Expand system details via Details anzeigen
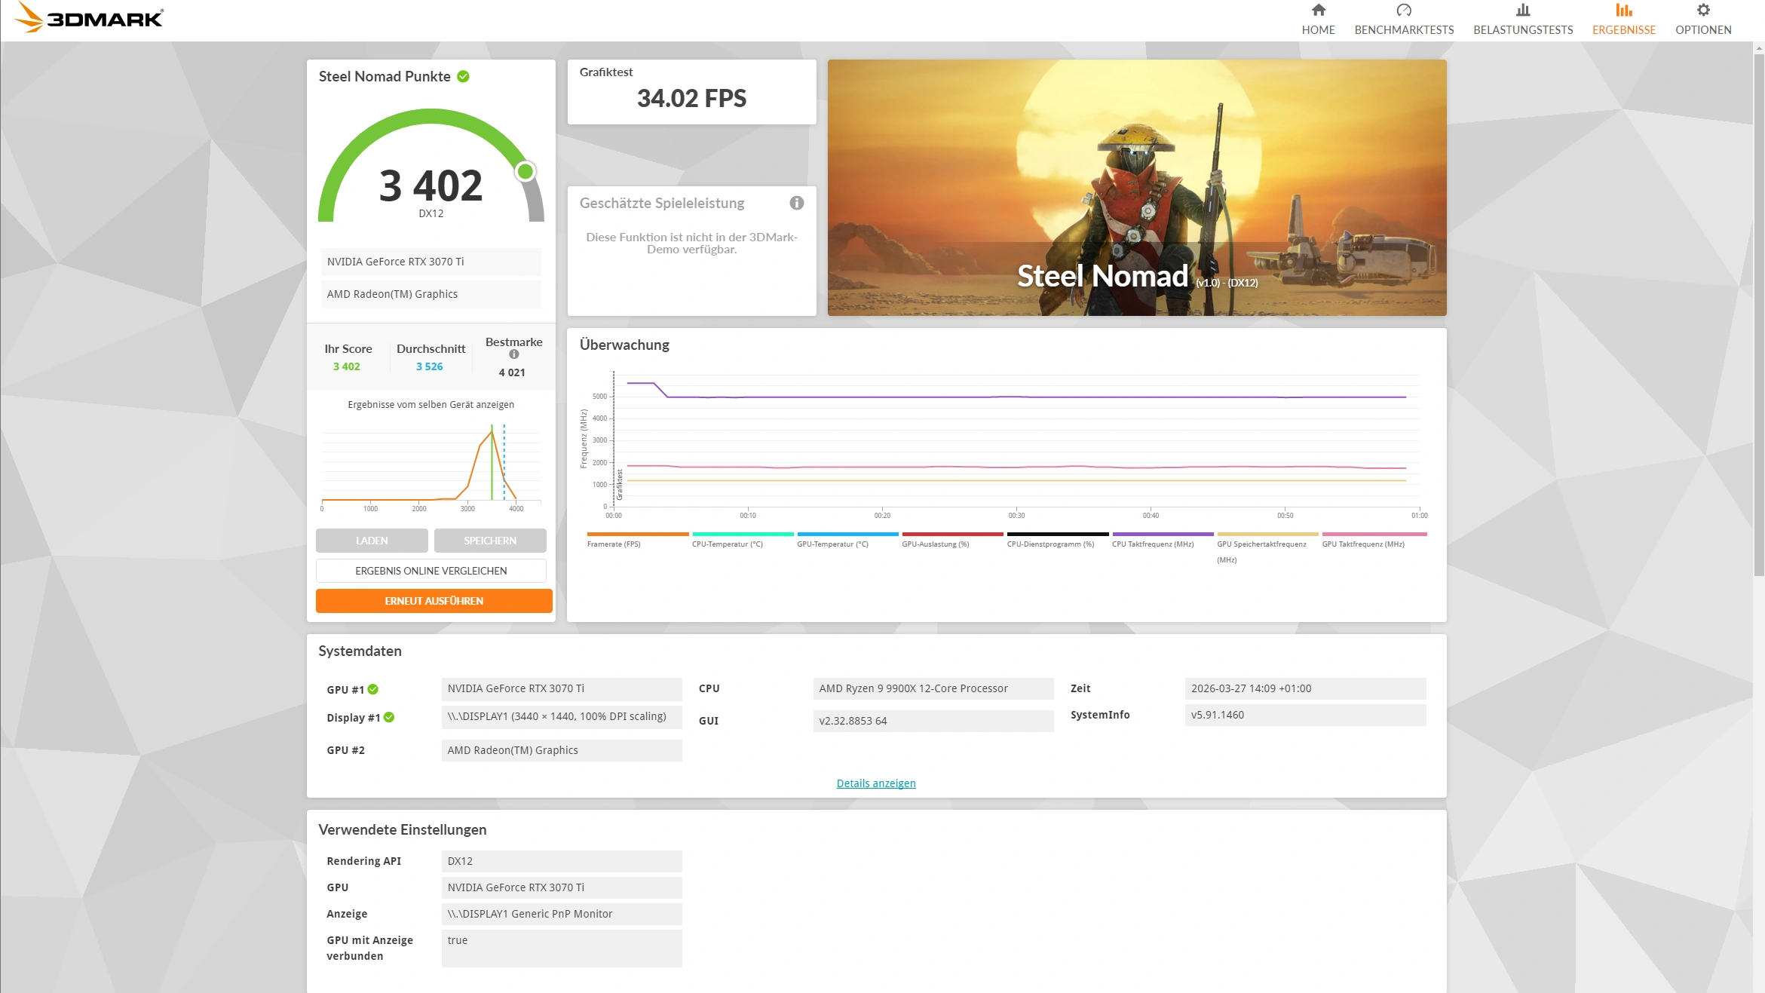Screen dimensions: 1765x993 coord(875,783)
